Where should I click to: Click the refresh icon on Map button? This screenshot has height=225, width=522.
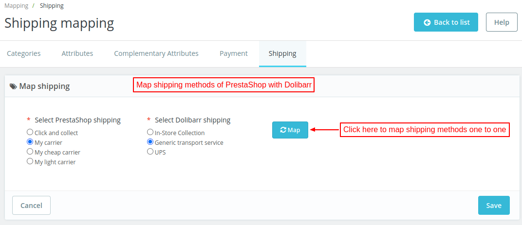pyautogui.click(x=283, y=130)
